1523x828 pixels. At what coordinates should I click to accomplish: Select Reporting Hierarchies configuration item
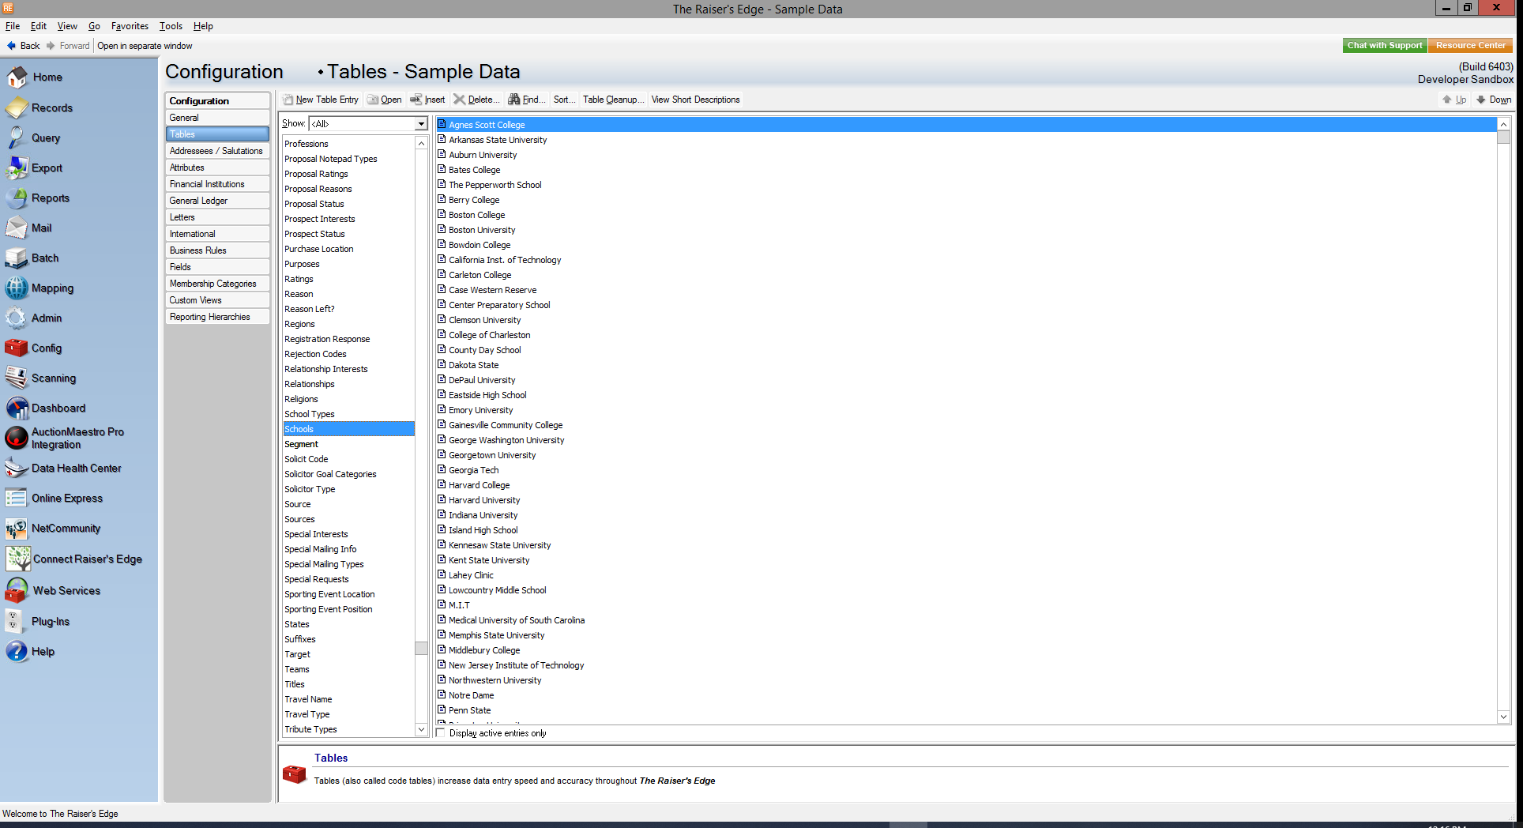tap(217, 317)
